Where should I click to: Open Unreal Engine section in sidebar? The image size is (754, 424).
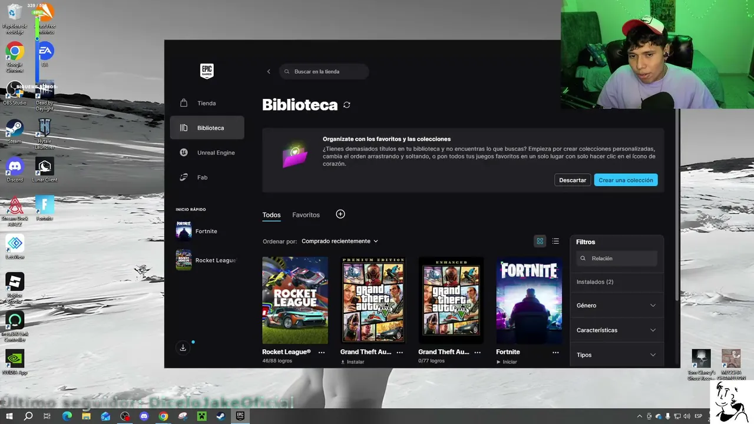click(207, 153)
